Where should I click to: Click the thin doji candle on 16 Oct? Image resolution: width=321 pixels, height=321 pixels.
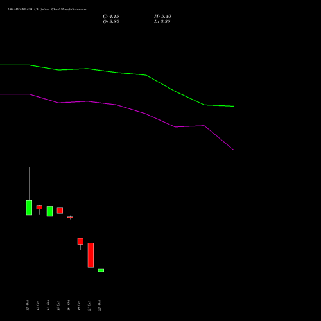click(x=70, y=217)
